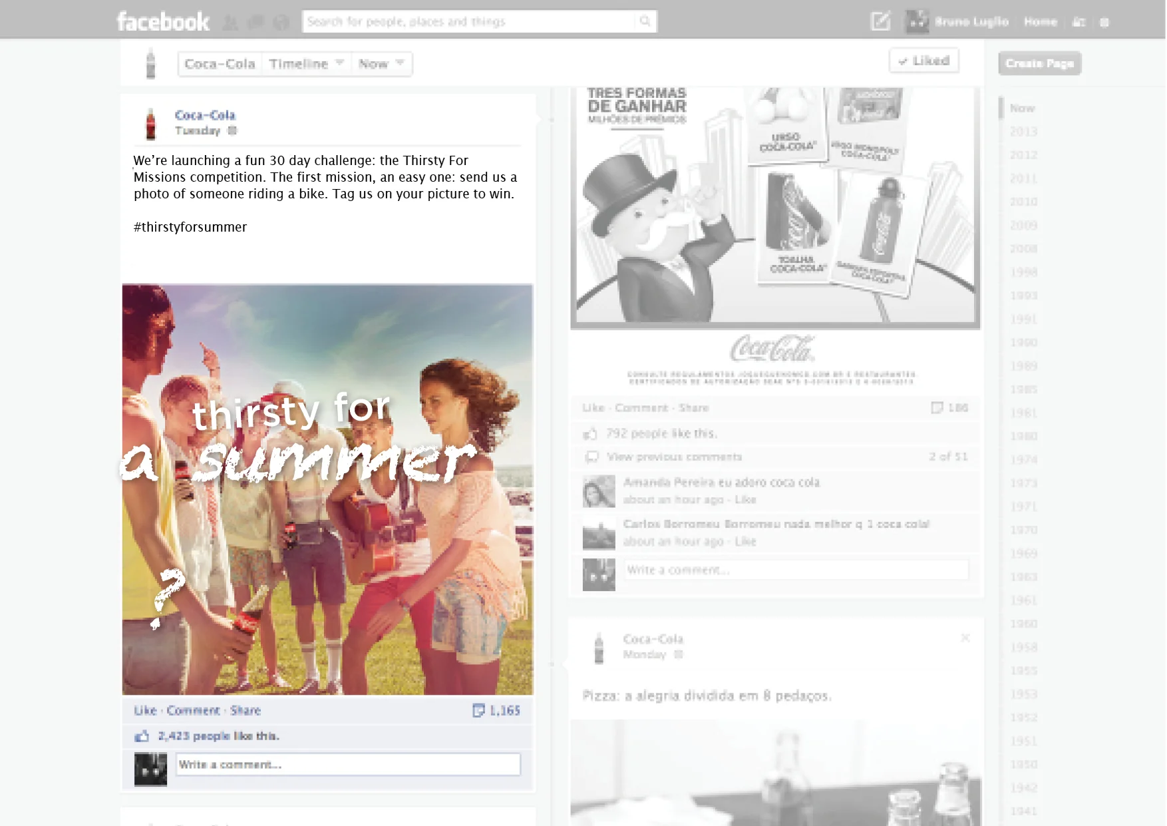The height and width of the screenshot is (826, 1167).
Task: Jump to 1985 in the timeline sidebar
Action: (1023, 389)
